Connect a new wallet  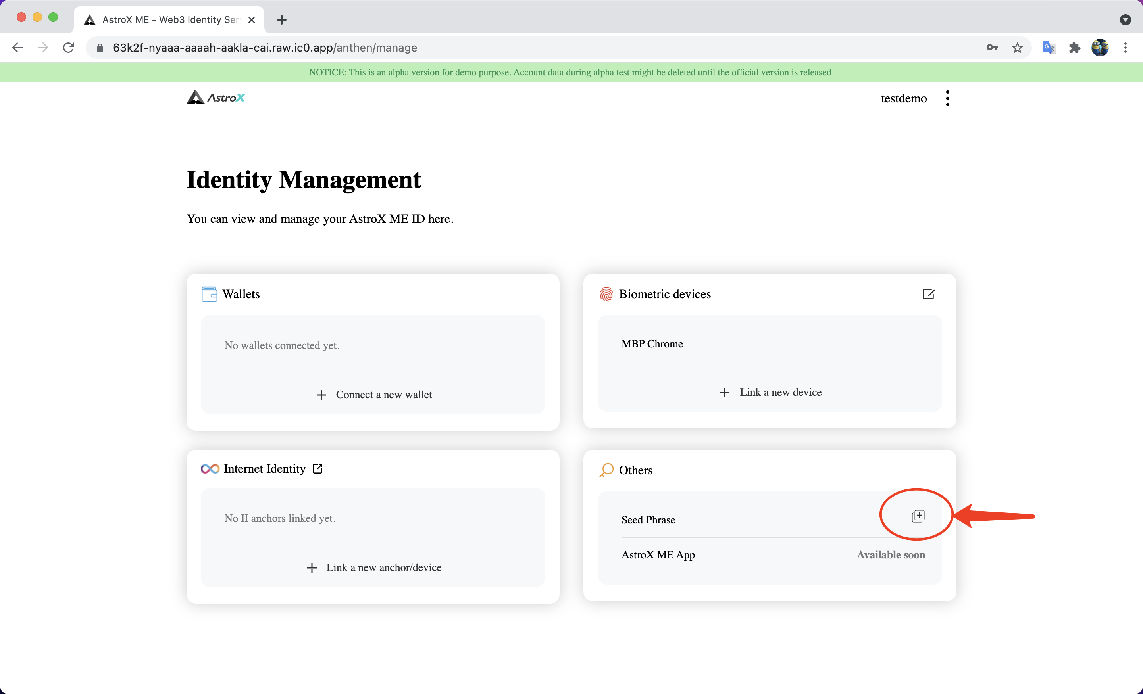(x=374, y=395)
